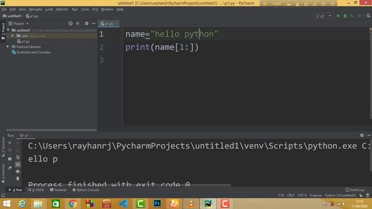372x209 pixels.
Task: Open the Help menu
Action: click(120, 9)
